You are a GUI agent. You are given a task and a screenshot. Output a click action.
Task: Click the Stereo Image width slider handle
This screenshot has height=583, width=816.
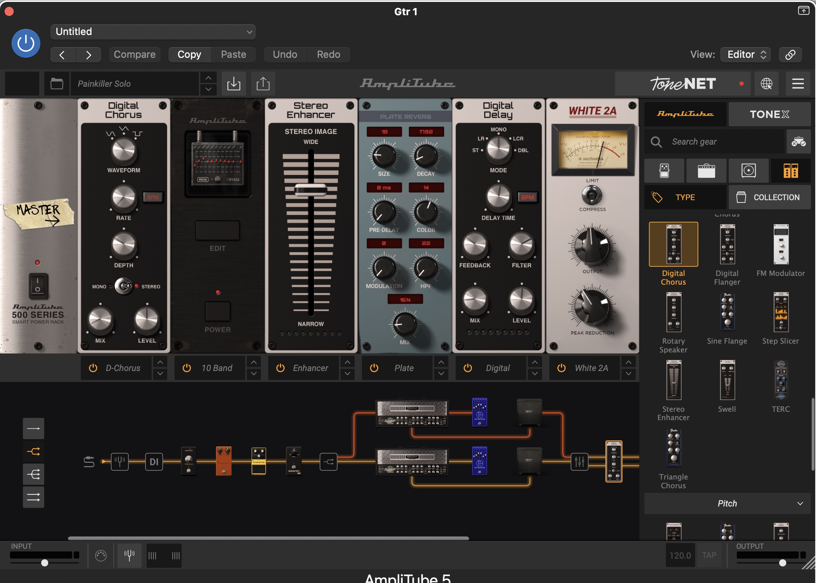[x=311, y=189]
